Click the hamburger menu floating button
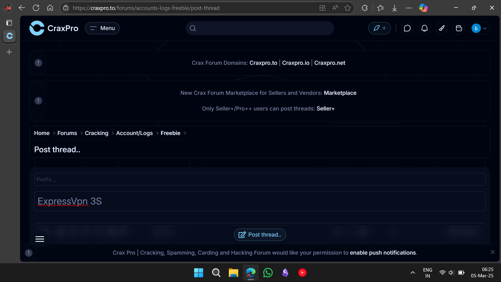The height and width of the screenshot is (282, 501). pos(40,239)
